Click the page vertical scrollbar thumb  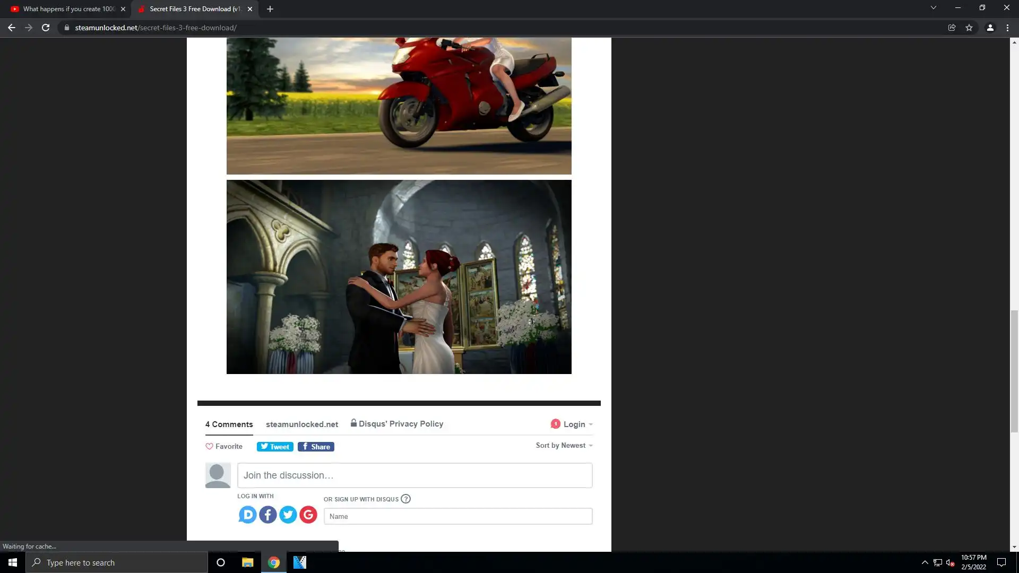[x=1014, y=371]
